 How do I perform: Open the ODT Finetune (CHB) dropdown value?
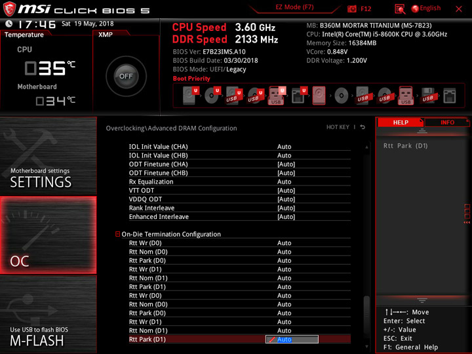(286, 173)
